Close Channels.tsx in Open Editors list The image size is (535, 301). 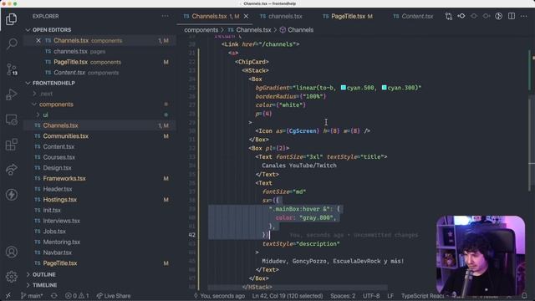(x=38, y=41)
